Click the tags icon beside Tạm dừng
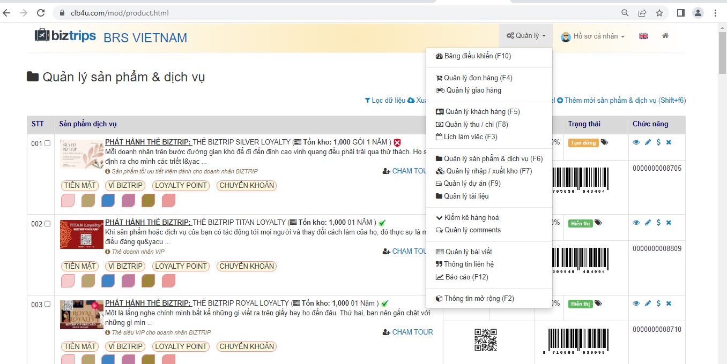This screenshot has width=727, height=364. pos(605,142)
